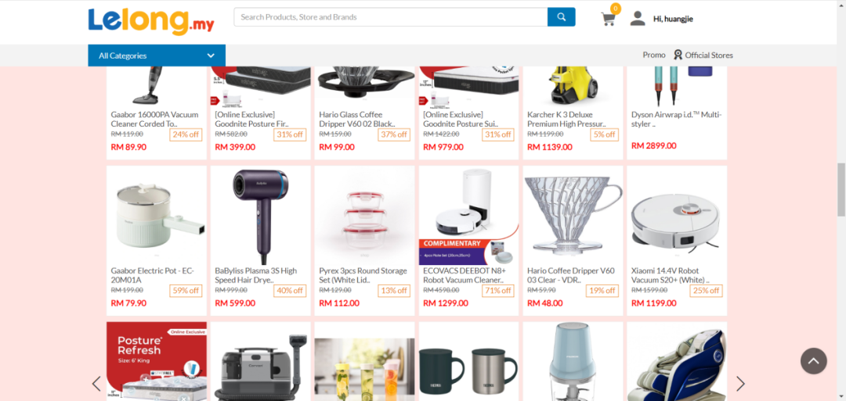Image resolution: width=846 pixels, height=401 pixels.
Task: Show previous products with left arrow
Action: 96,383
